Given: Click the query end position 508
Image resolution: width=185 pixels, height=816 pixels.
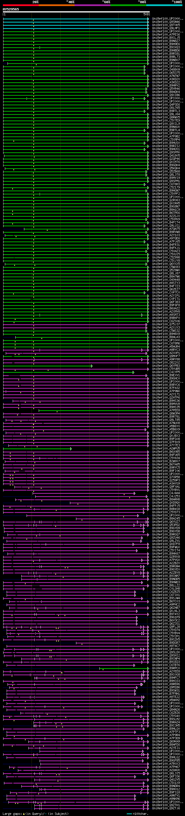Looking at the screenshot, I should [146, 14].
